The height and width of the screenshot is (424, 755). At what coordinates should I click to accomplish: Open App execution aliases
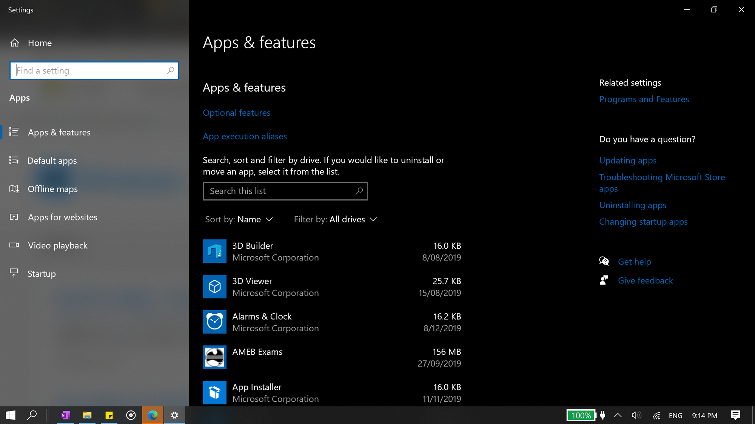click(x=245, y=136)
